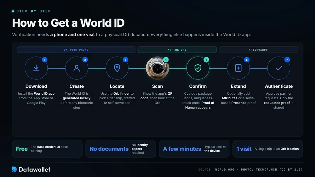315x177 pixels.
Task: Click the 'Confirm' step title
Action: (x=198, y=86)
